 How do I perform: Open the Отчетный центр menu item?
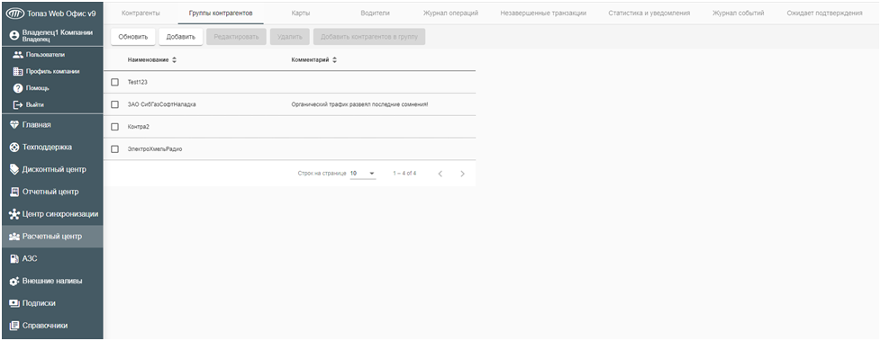[x=51, y=192]
